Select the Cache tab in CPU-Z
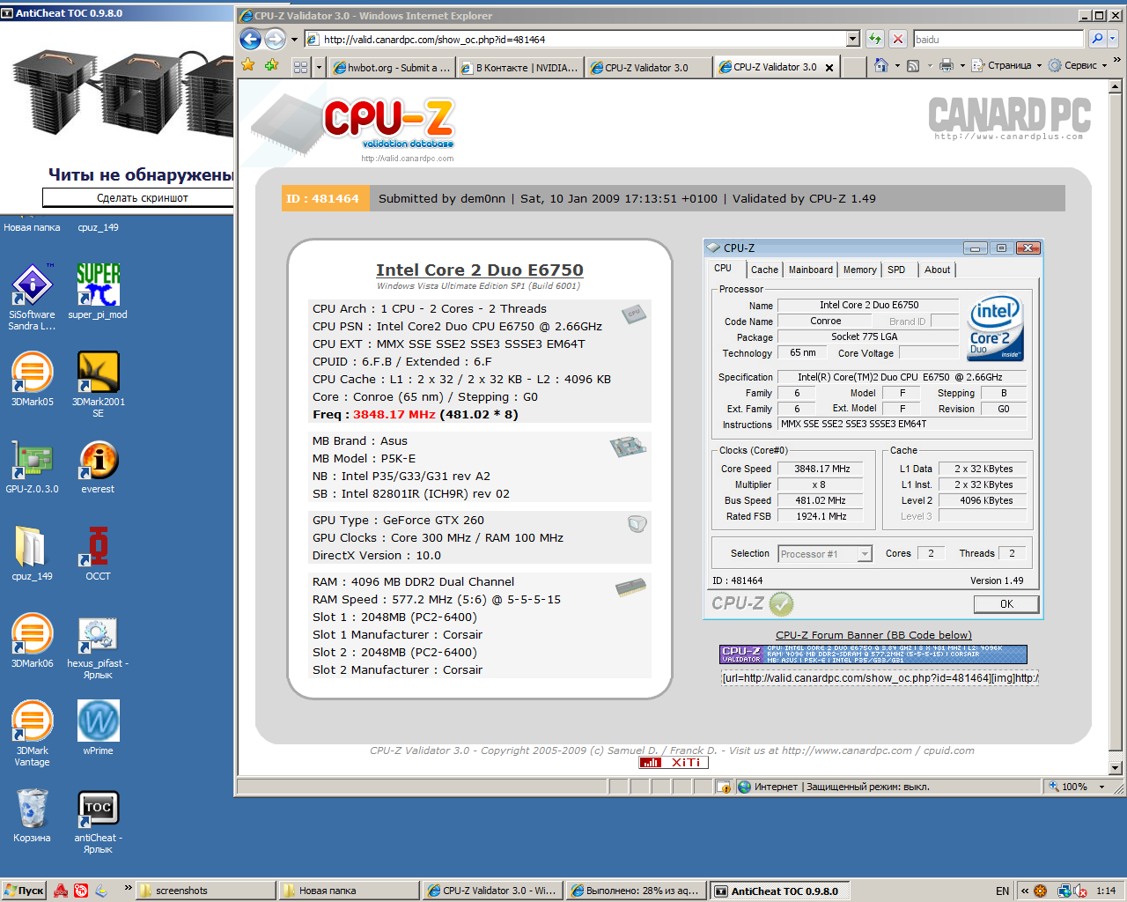1127x902 pixels. (x=764, y=270)
